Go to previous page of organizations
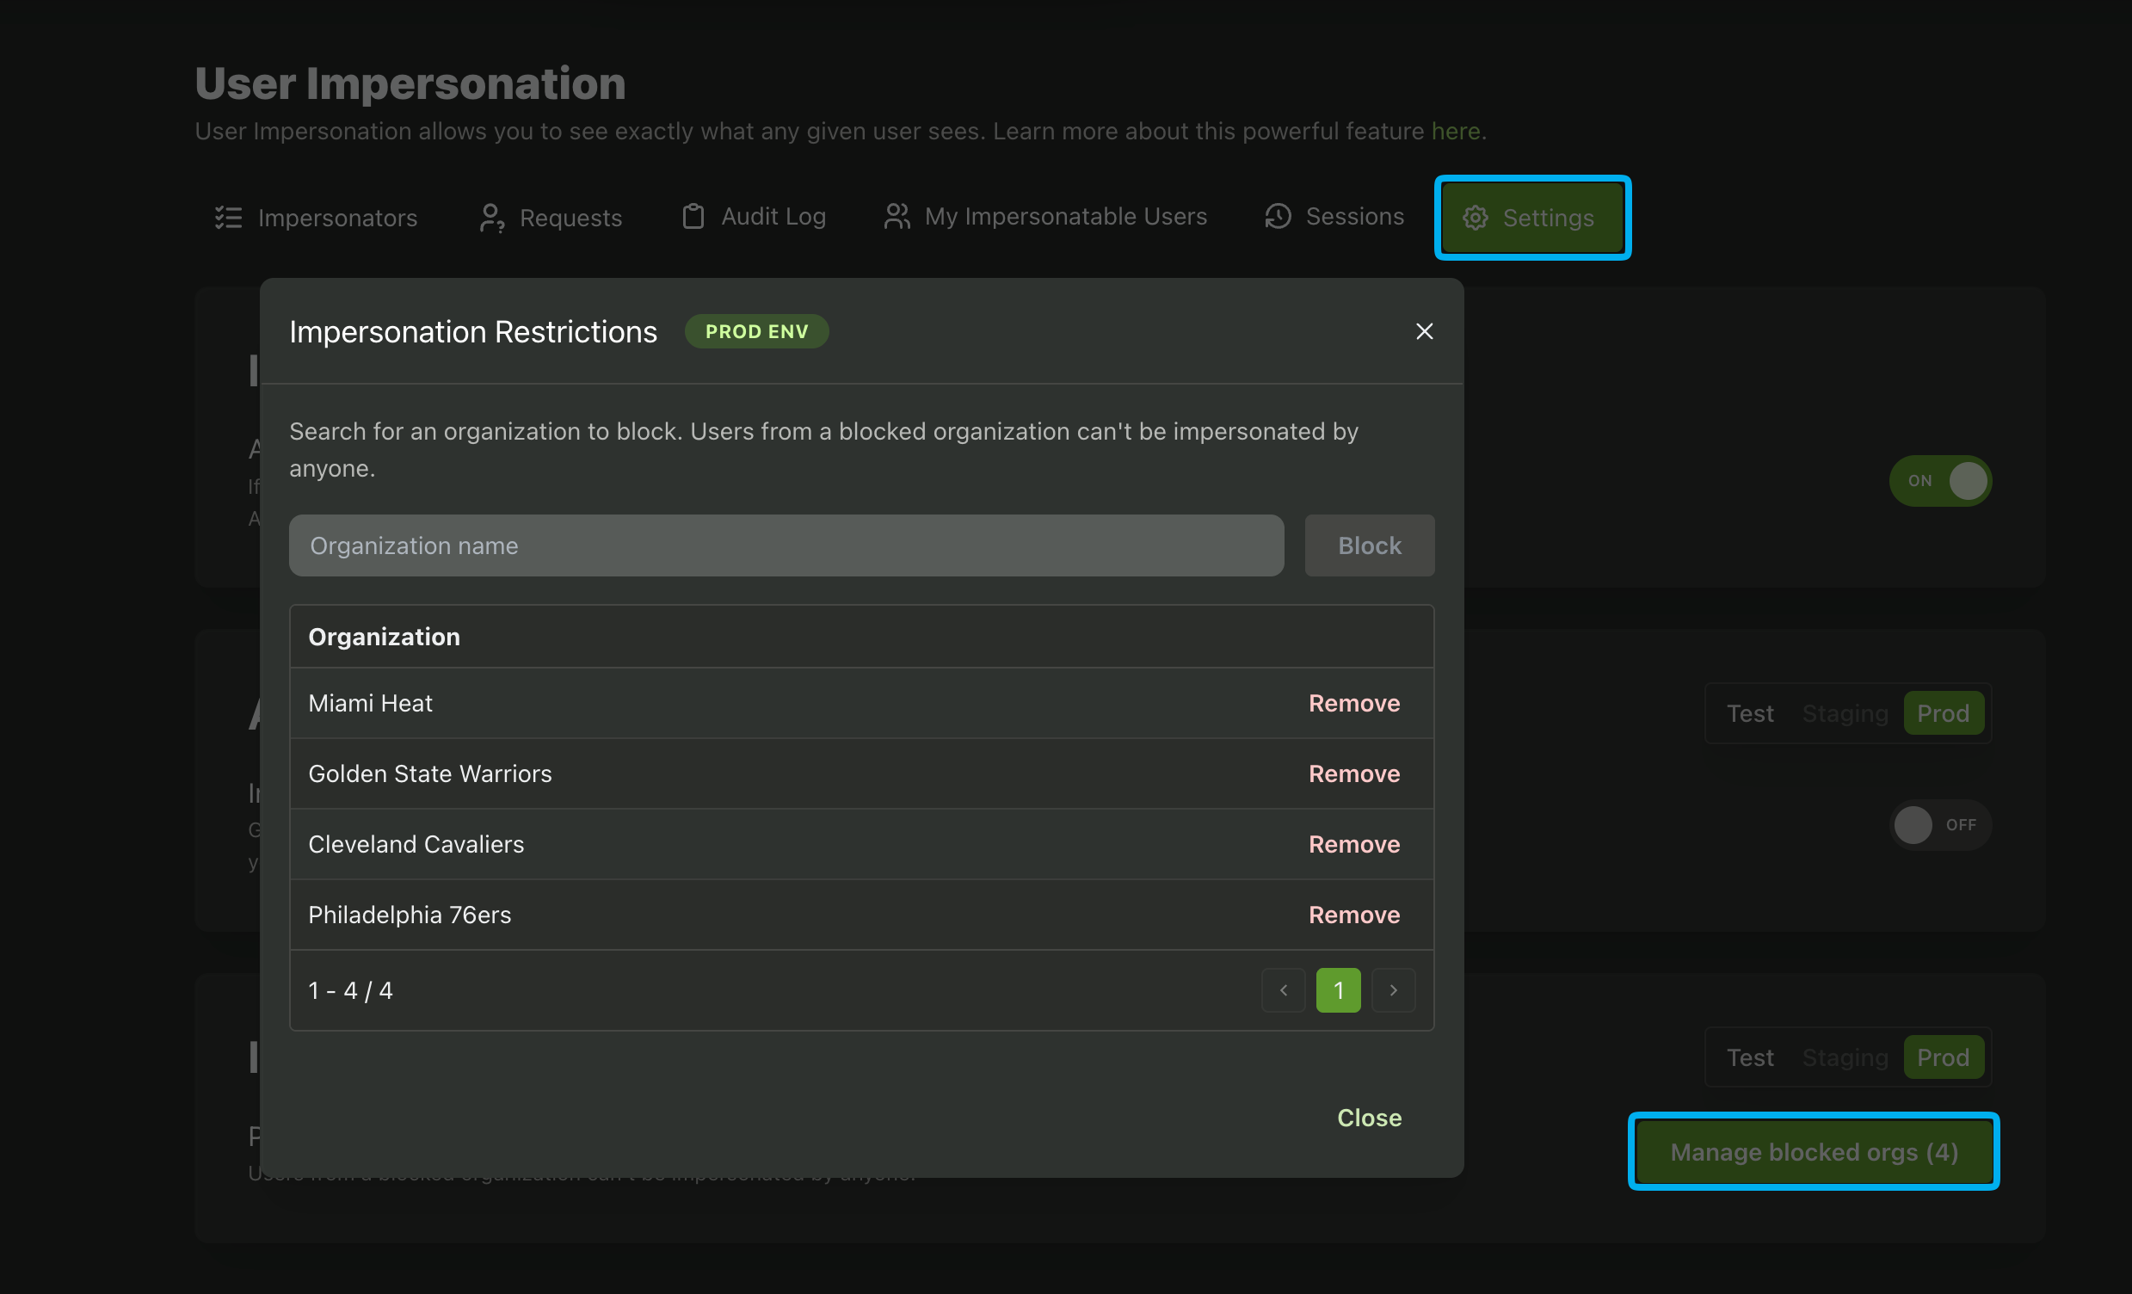This screenshot has height=1294, width=2132. (x=1283, y=990)
